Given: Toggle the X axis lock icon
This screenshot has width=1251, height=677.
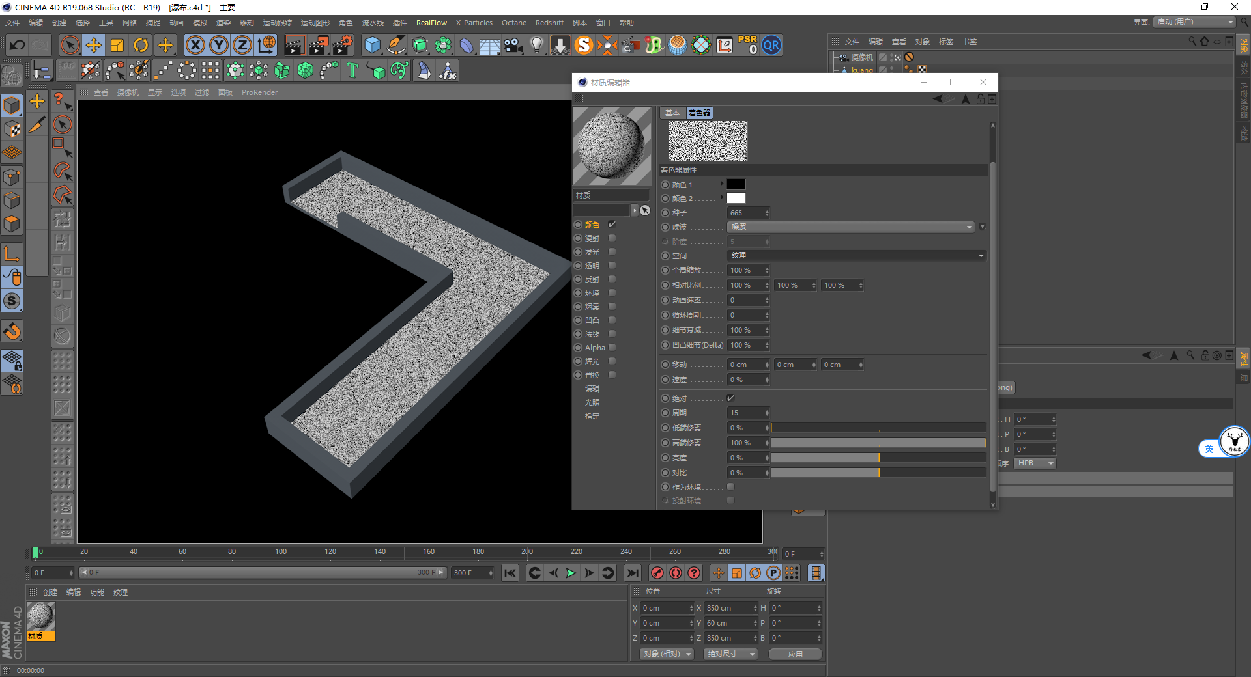Looking at the screenshot, I should (x=195, y=46).
